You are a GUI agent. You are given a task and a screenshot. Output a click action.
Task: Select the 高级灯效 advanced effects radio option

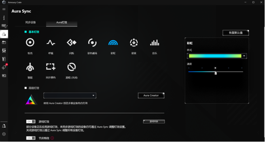[x=26, y=88]
